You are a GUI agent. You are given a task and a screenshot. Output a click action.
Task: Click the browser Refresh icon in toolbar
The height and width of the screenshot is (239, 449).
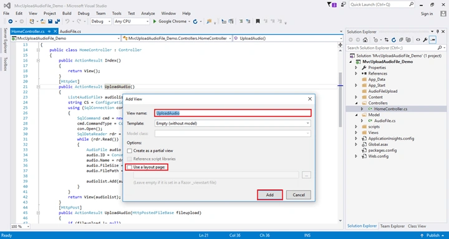[x=195, y=21]
